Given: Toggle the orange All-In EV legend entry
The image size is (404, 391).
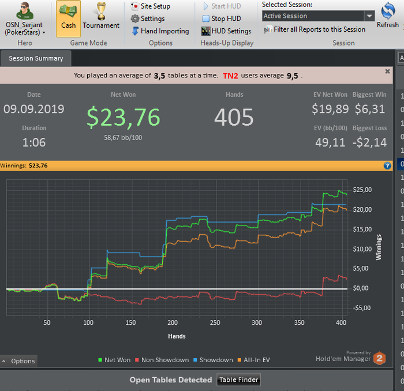Looking at the screenshot, I should click(x=253, y=360).
